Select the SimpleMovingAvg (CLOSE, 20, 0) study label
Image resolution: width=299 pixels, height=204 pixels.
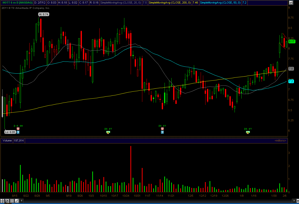pos(121,3)
